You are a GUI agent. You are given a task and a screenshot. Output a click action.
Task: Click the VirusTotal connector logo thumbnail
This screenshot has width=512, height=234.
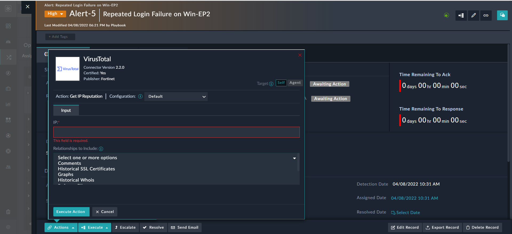(67, 69)
